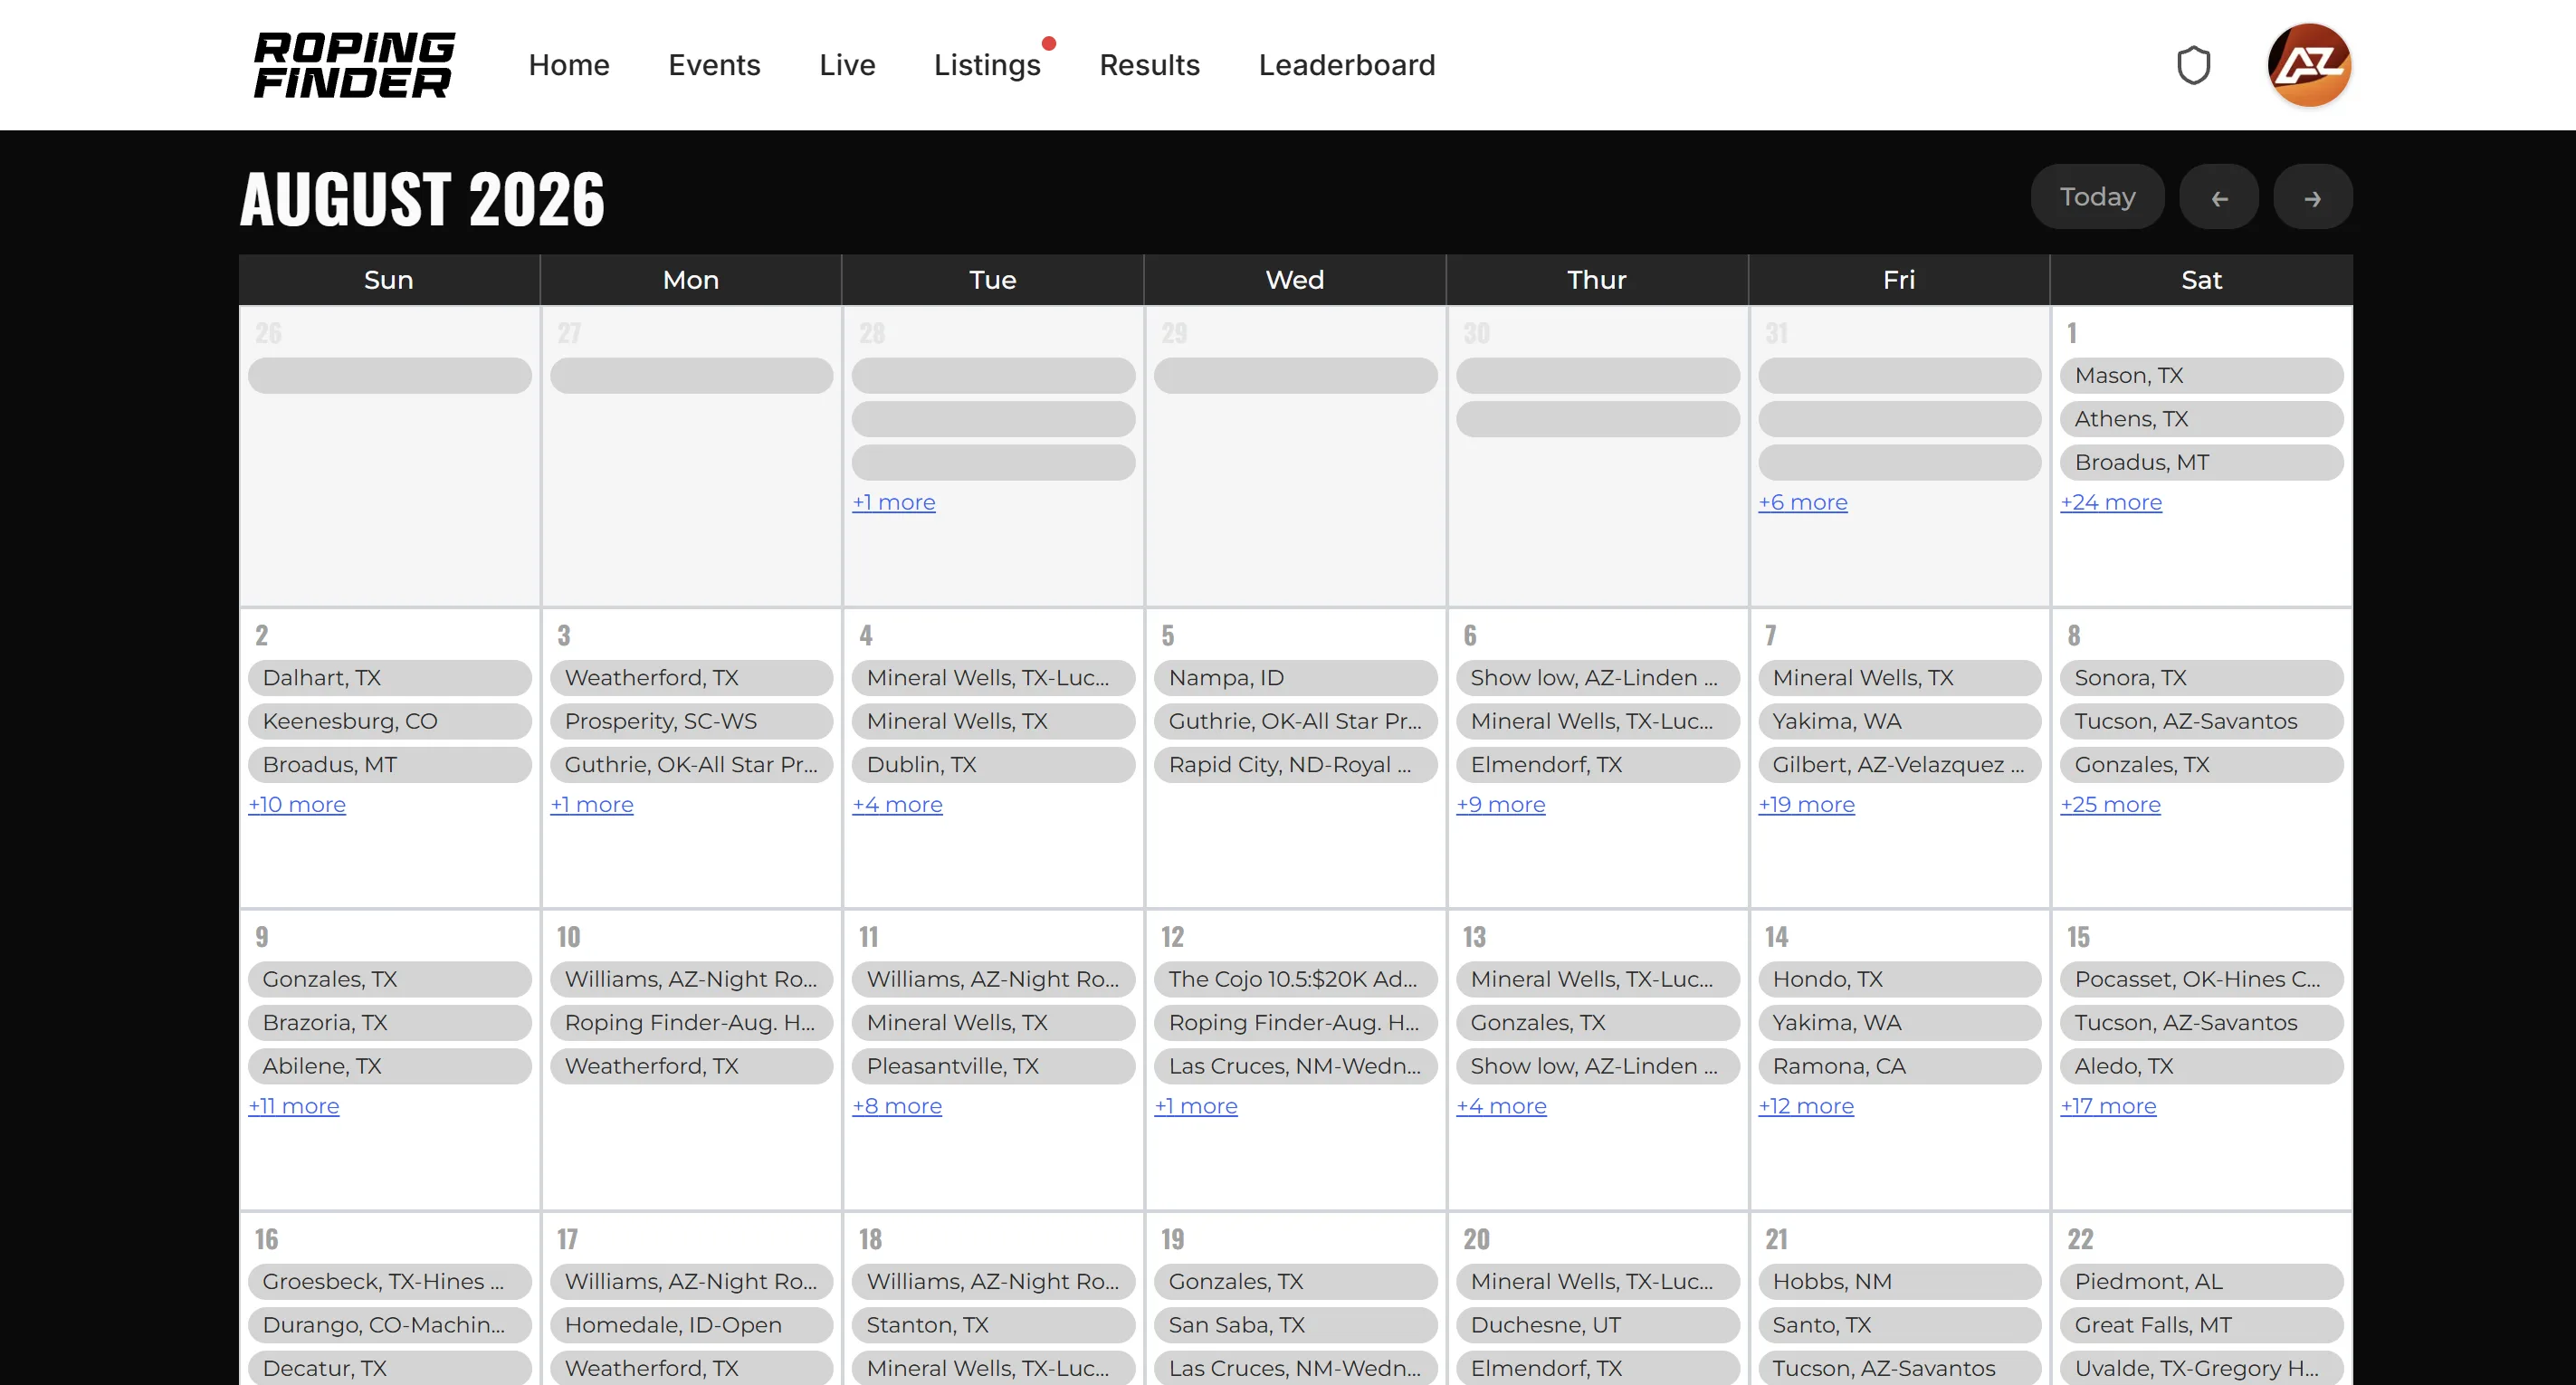Open the Nampa, ID event
Viewport: 2576px width, 1385px height.
coord(1295,678)
